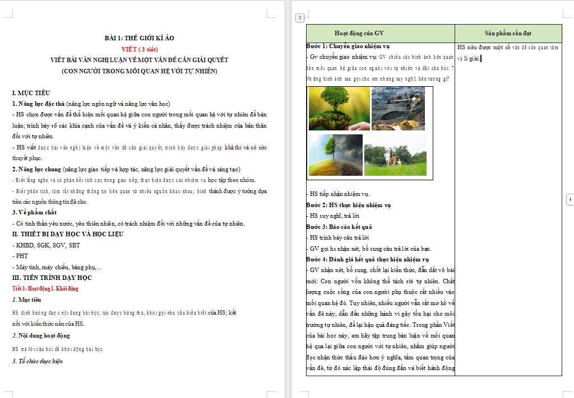Select the family on green field image

[x=395, y=154]
